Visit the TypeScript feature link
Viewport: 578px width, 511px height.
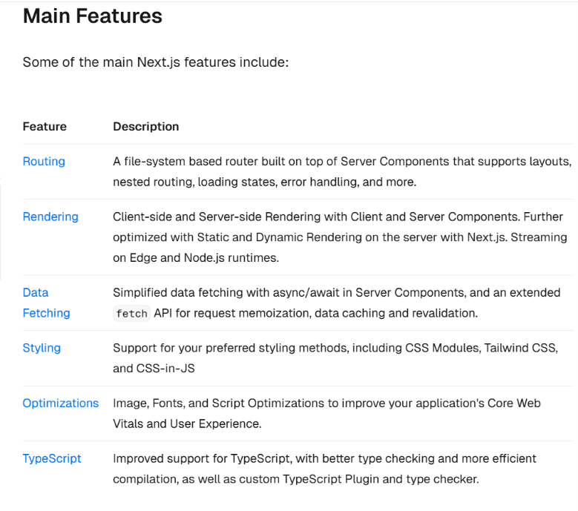coord(52,458)
